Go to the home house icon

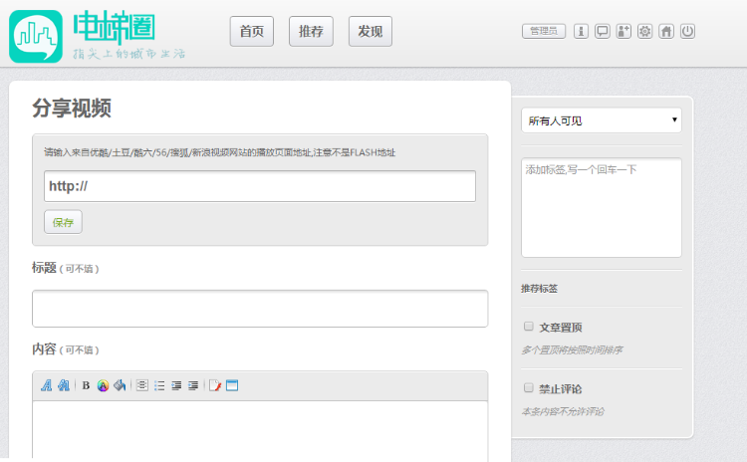point(666,32)
